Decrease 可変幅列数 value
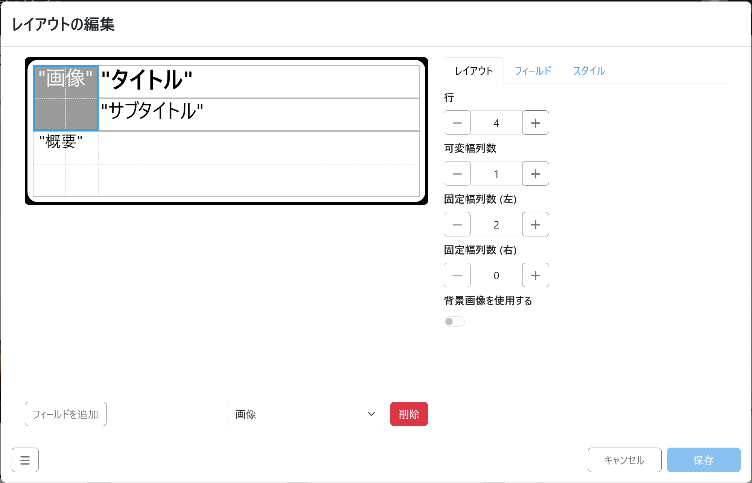Image resolution: width=752 pixels, height=483 pixels. point(457,174)
